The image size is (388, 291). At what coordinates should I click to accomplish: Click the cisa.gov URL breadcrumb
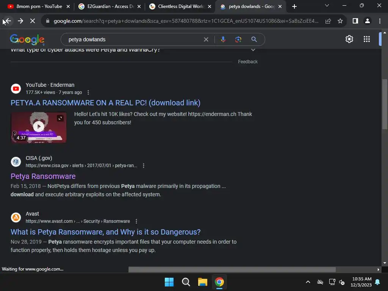point(81,166)
